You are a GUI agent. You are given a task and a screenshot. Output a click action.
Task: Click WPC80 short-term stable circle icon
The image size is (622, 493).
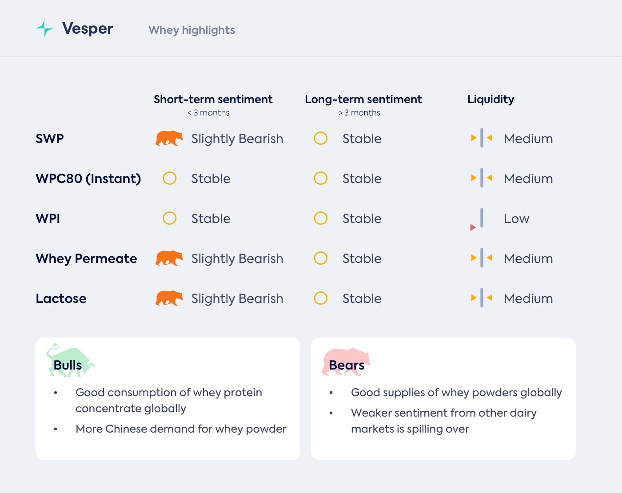[170, 179]
